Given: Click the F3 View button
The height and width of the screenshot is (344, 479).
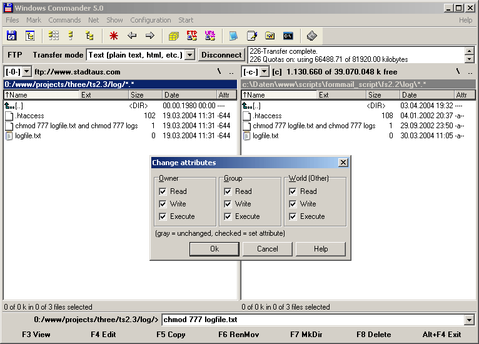Looking at the screenshot, I should (36, 335).
